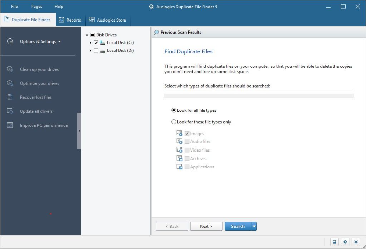Click the Update all drivers icon
Image resolution: width=366 pixels, height=249 pixels.
point(10,111)
